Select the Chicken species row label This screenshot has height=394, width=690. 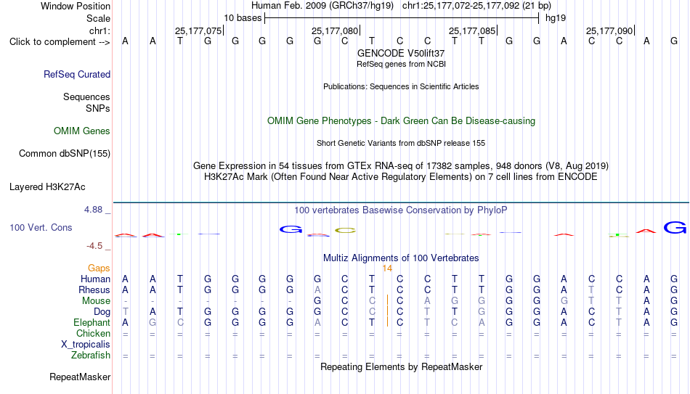[93, 334]
